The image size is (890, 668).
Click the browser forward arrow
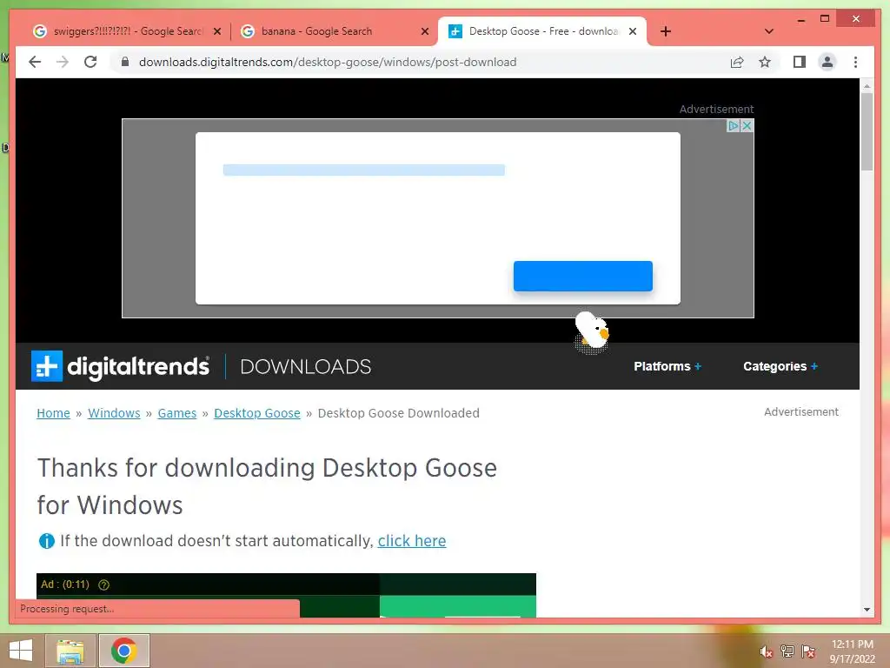[x=63, y=62]
